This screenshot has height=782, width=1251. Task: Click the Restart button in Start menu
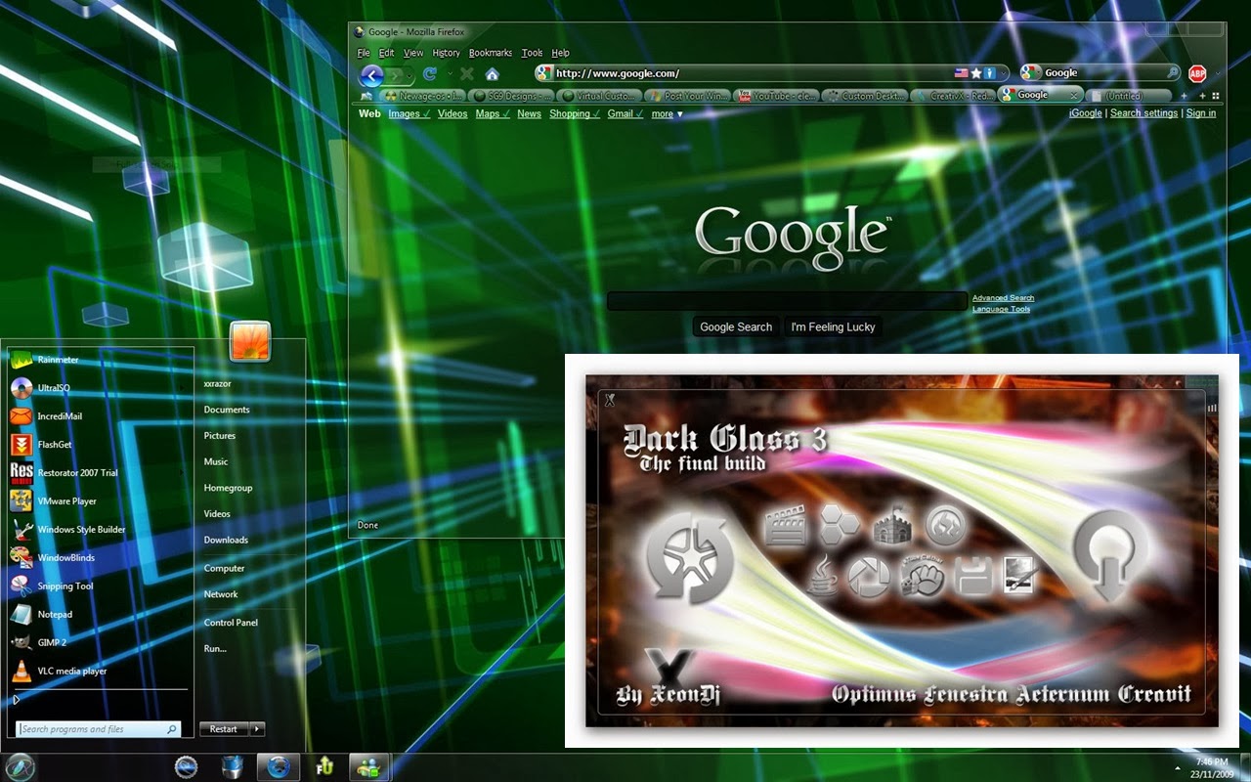224,729
